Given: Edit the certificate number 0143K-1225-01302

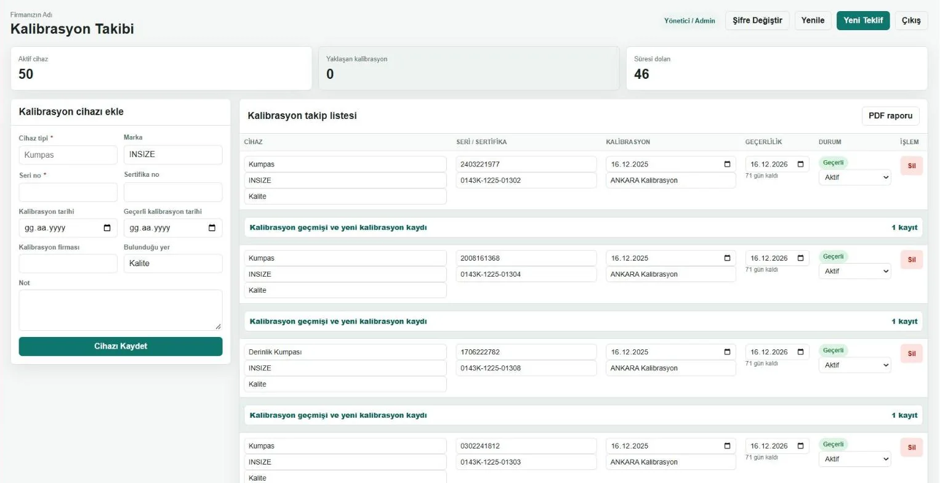Looking at the screenshot, I should click(x=526, y=181).
